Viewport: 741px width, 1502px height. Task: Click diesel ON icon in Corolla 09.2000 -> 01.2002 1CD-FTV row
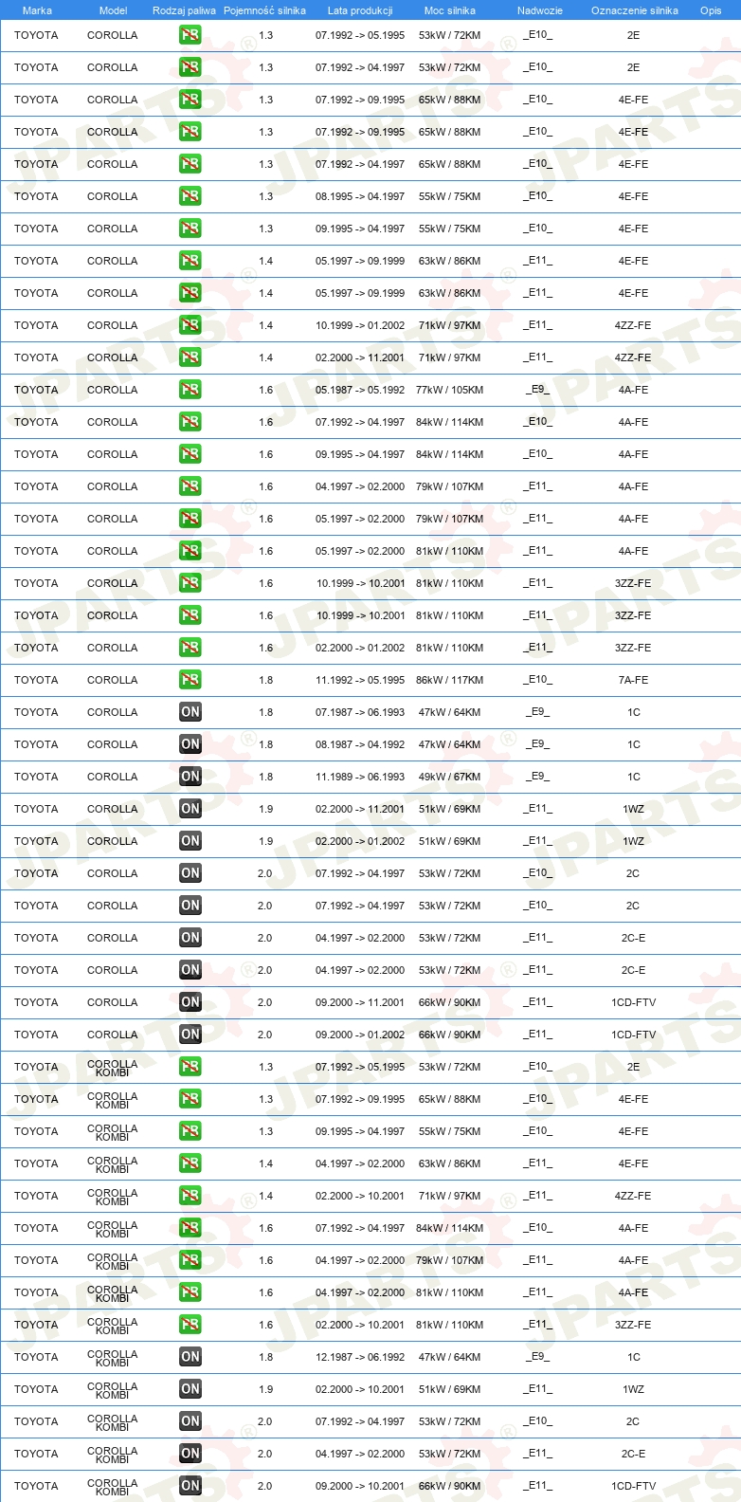coord(190,1035)
